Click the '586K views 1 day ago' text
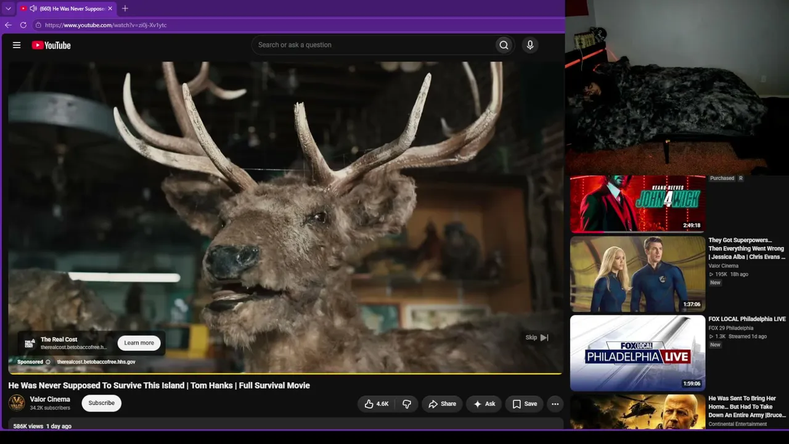The width and height of the screenshot is (789, 444). (x=43, y=426)
